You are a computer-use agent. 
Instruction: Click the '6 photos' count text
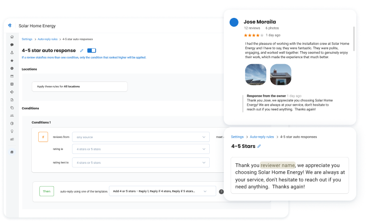pyautogui.click(x=272, y=28)
